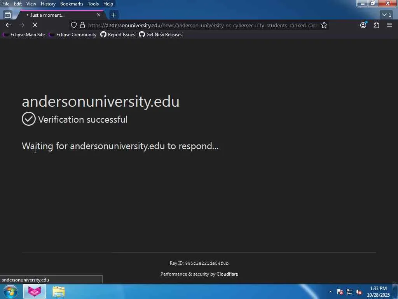Open the Get New Releases bookmark
398x299 pixels.
coord(161,35)
